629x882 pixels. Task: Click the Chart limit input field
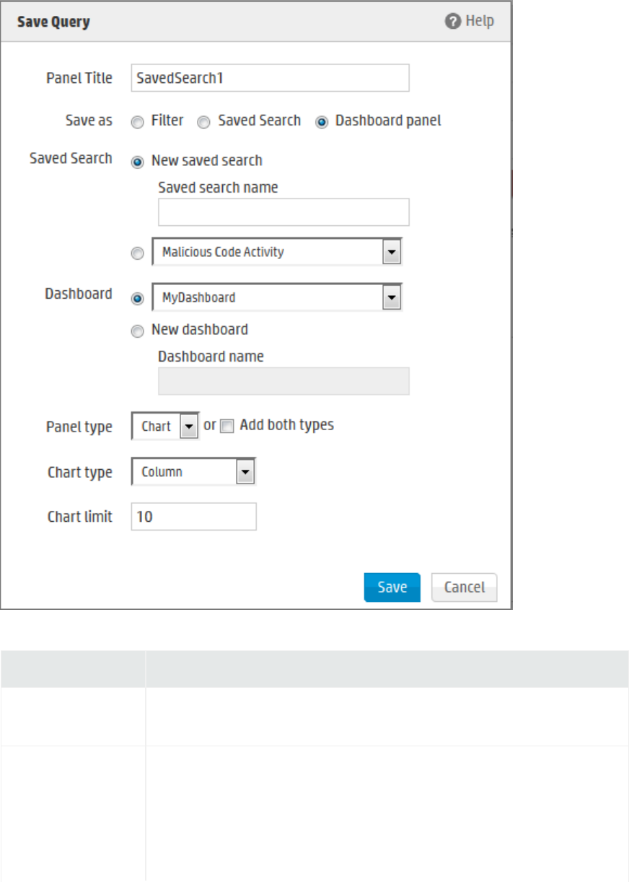(193, 517)
